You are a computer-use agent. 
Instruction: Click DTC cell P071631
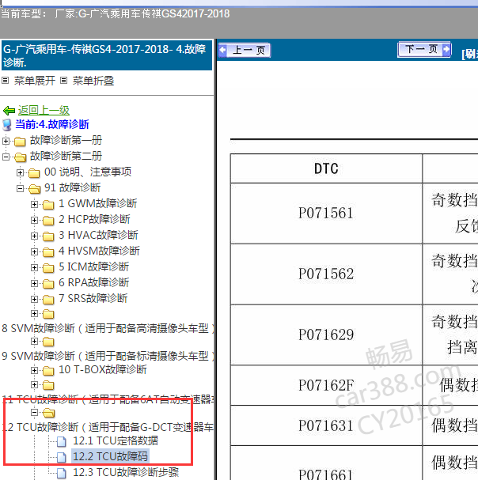point(326,425)
